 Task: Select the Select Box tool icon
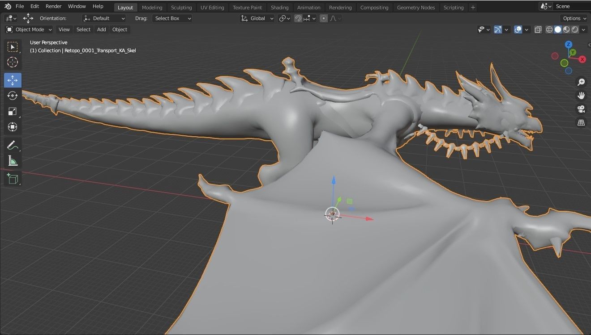[13, 47]
